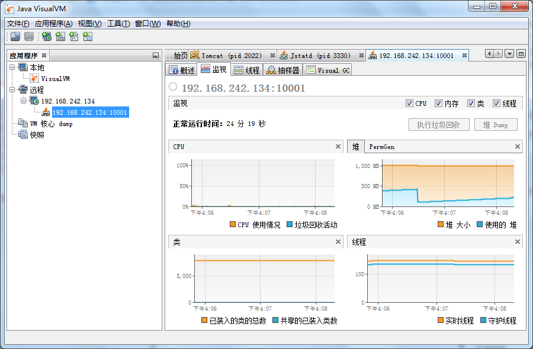Click 垃圾回收活动 blue legend swatch
The width and height of the screenshot is (533, 349).
coord(290,224)
